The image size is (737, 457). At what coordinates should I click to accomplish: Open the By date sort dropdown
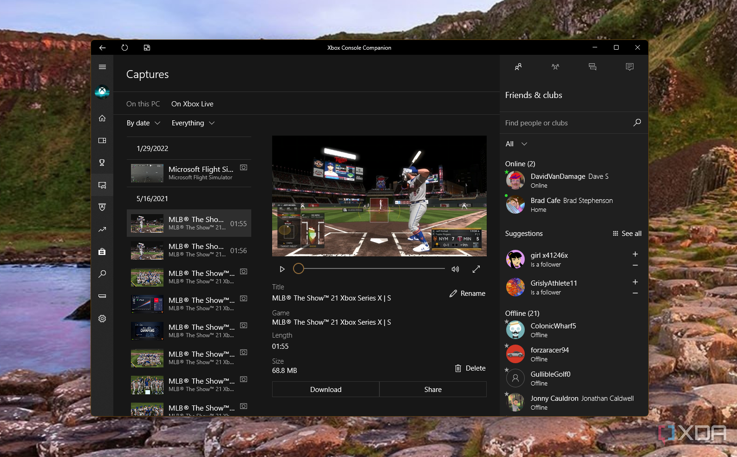point(143,123)
